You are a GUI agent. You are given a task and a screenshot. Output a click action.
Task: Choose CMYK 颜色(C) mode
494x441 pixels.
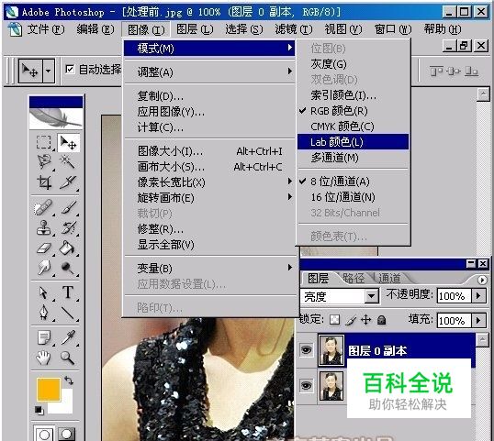(x=353, y=127)
